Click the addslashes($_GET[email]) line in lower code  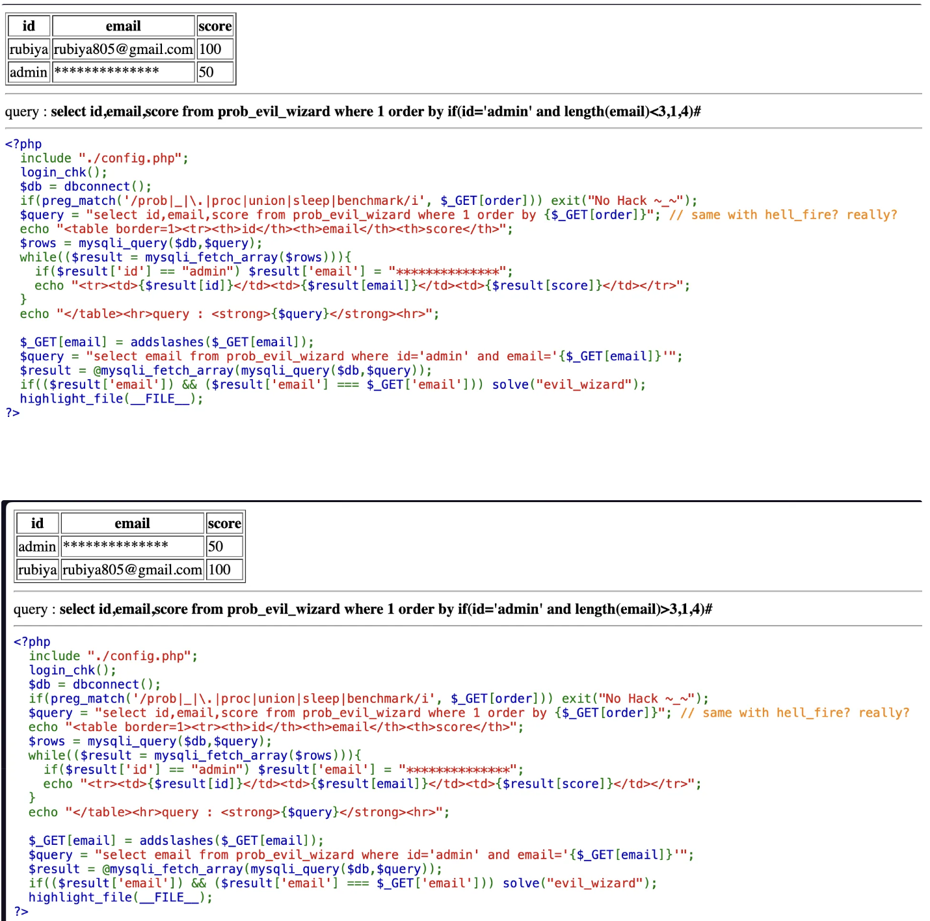point(176,840)
